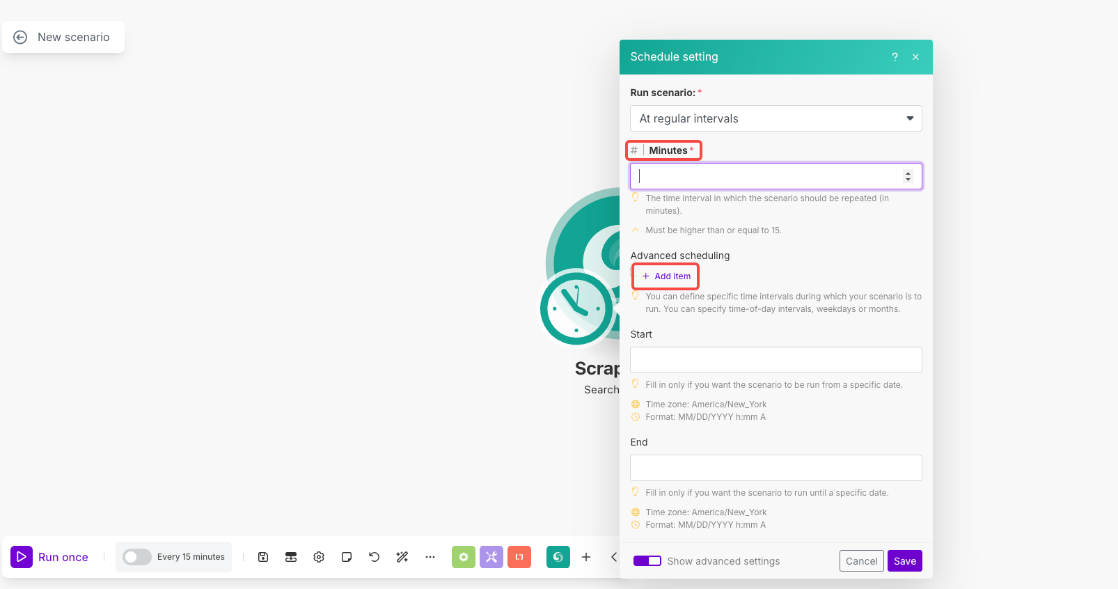Image resolution: width=1118 pixels, height=589 pixels.
Task: Open the Run scenario dropdown
Action: click(x=776, y=118)
